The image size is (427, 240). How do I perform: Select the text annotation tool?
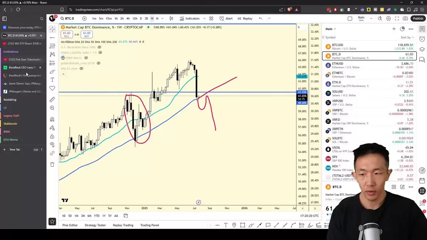click(x=52, y=80)
